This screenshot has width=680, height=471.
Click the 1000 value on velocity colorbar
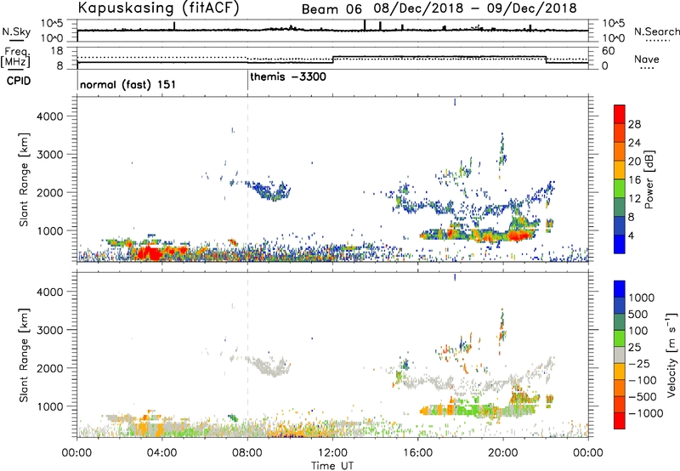(x=642, y=298)
